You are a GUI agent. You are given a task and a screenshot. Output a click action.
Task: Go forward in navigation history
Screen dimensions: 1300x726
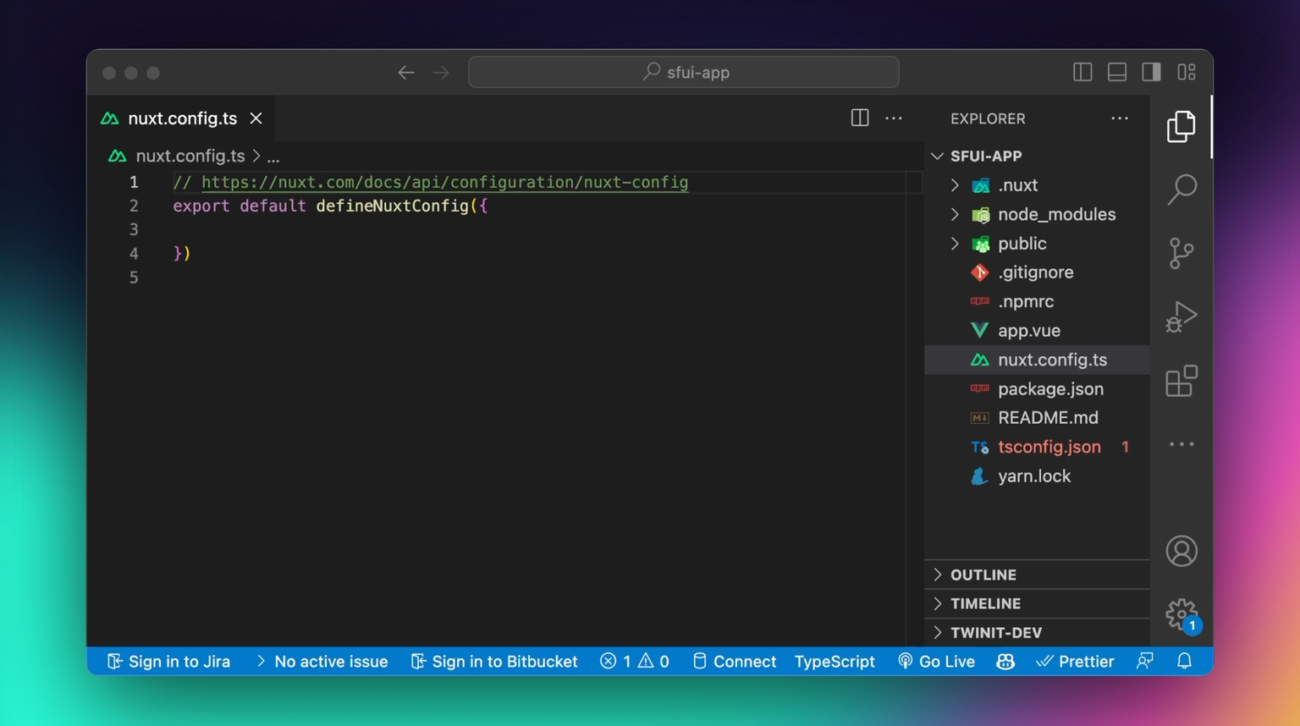tap(441, 73)
